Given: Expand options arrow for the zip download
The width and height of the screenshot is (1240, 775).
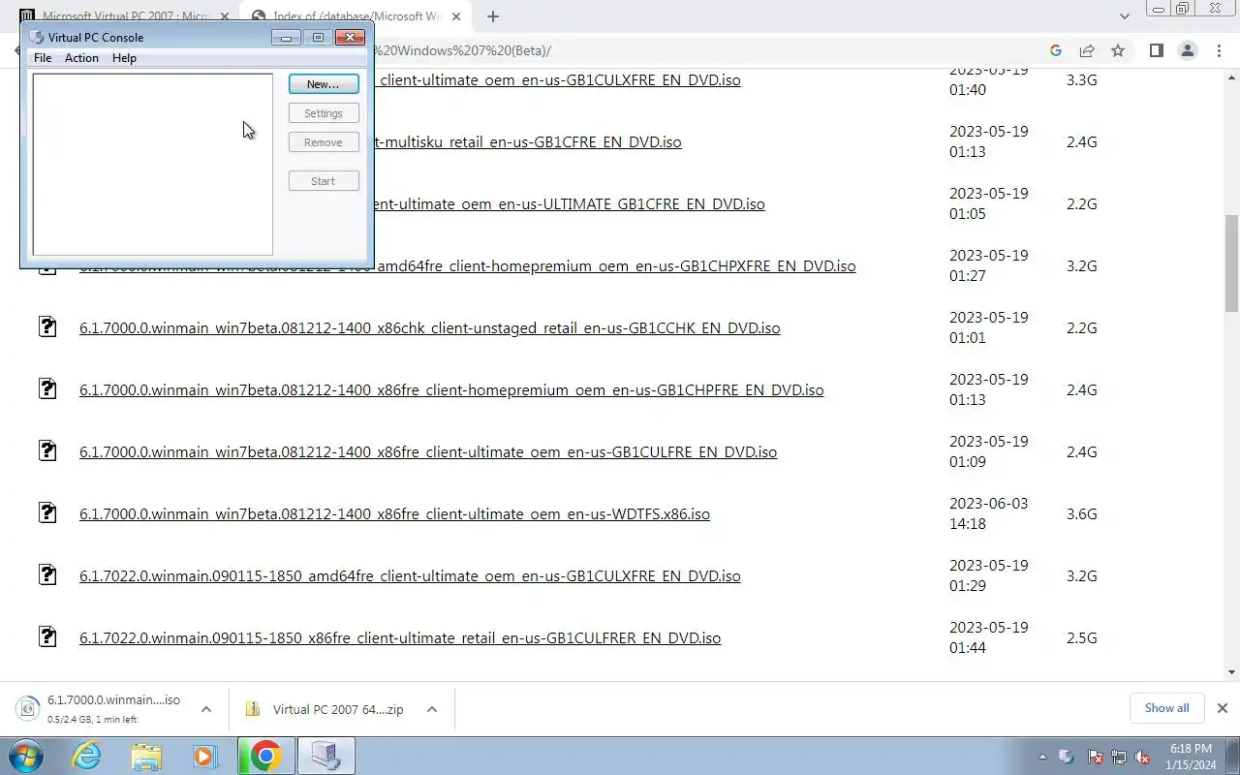Looking at the screenshot, I should 432,709.
